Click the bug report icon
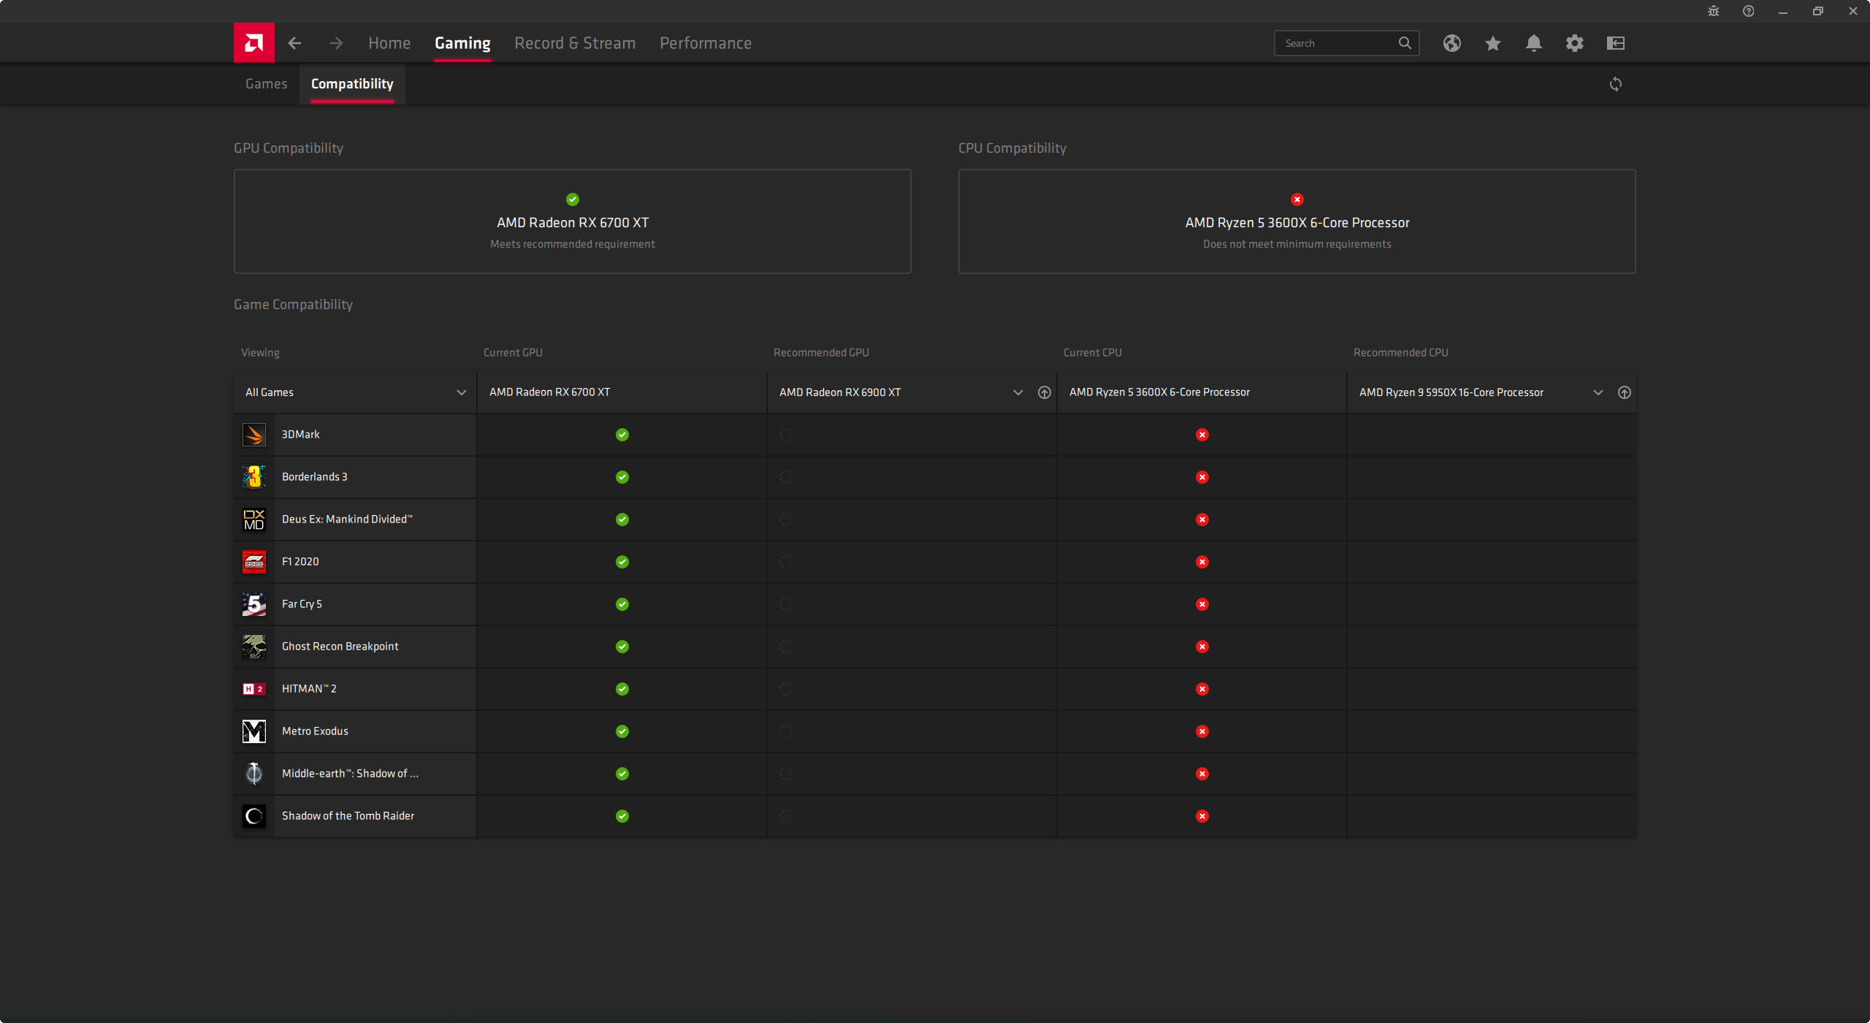This screenshot has height=1023, width=1870. click(1714, 11)
